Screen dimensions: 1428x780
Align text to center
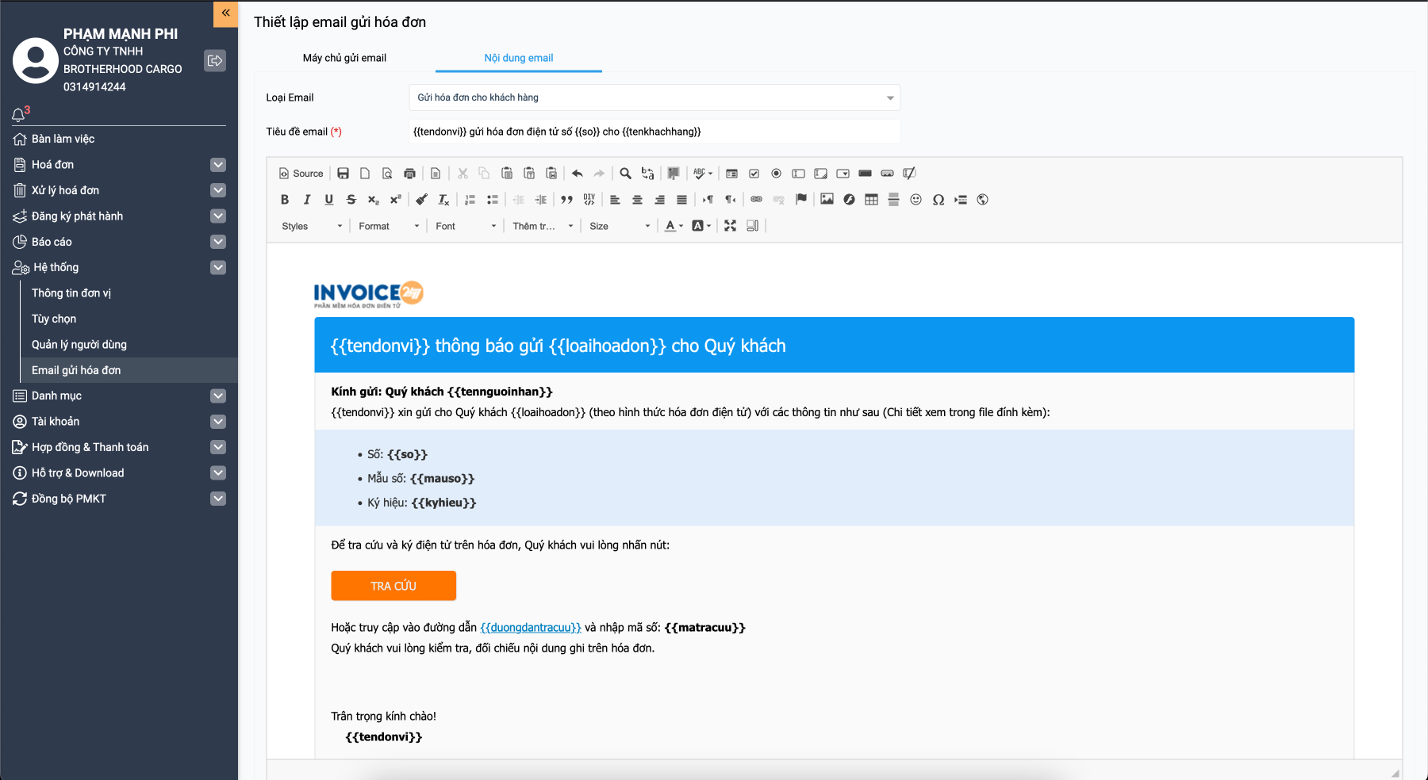point(637,200)
